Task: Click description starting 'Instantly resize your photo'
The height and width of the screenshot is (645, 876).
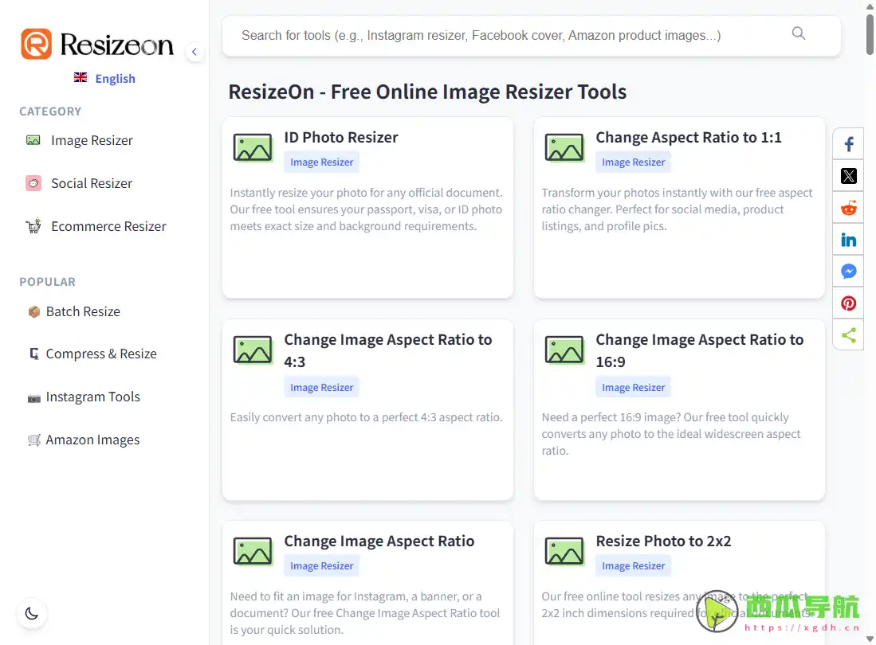Action: click(x=367, y=209)
